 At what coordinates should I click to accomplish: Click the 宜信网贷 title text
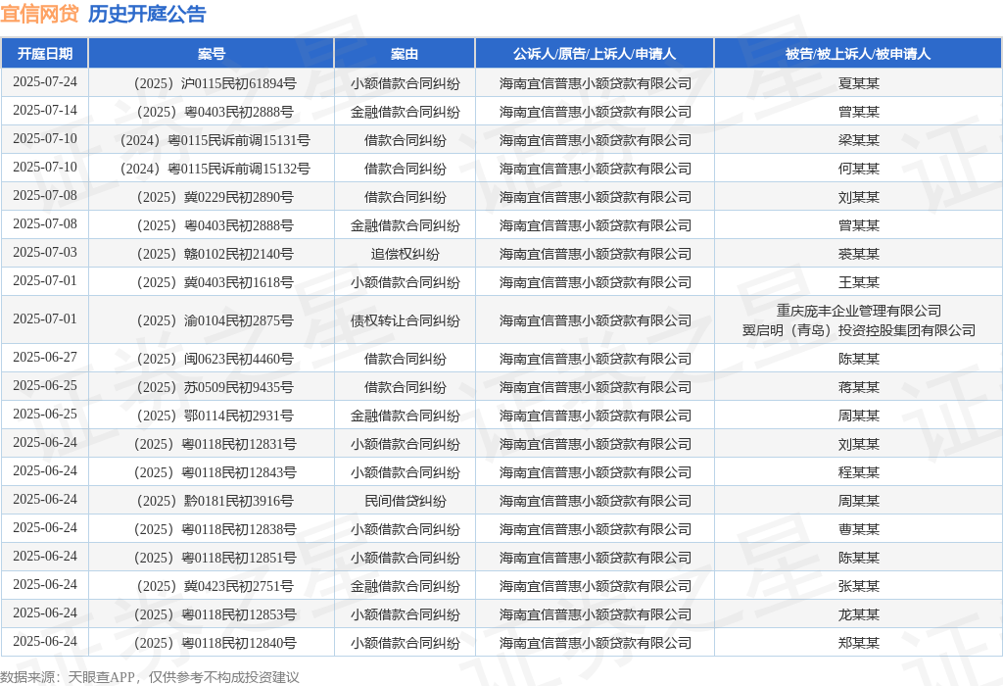[x=39, y=14]
